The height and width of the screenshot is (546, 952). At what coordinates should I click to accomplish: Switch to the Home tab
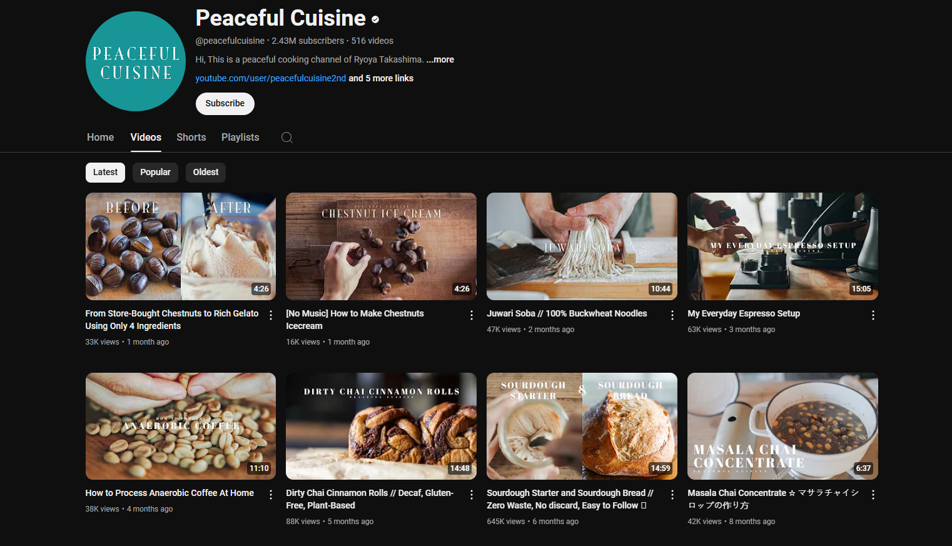pyautogui.click(x=100, y=138)
